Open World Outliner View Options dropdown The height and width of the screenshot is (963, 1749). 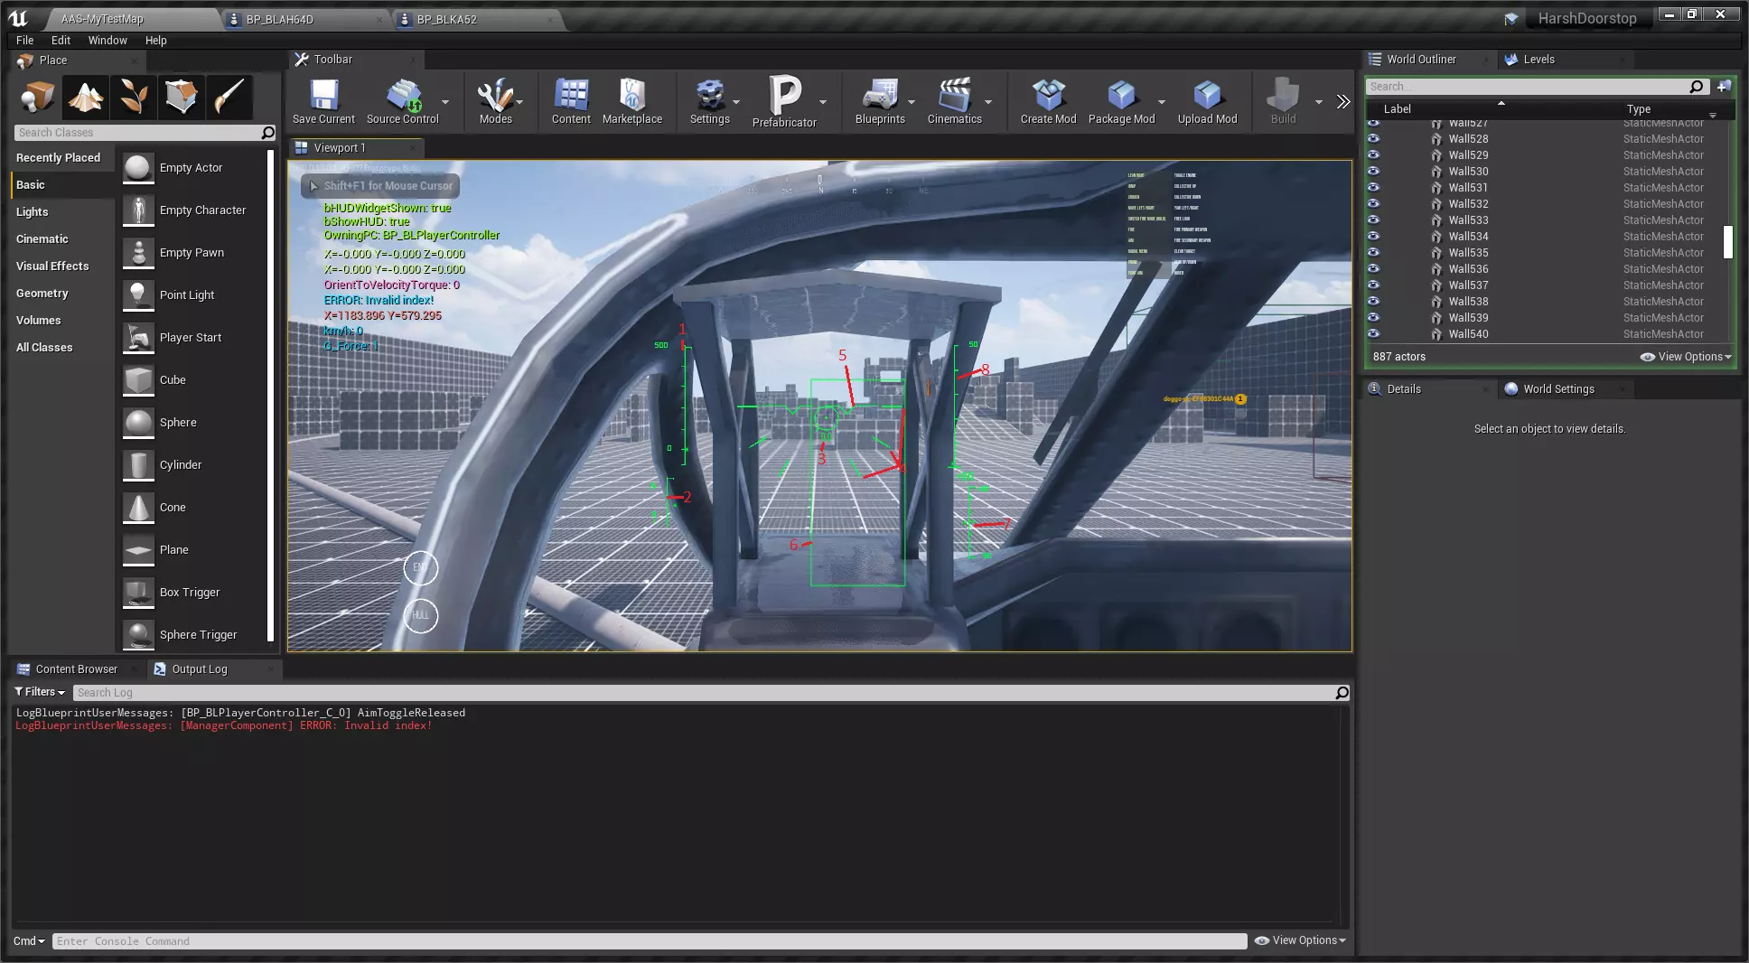(x=1686, y=357)
